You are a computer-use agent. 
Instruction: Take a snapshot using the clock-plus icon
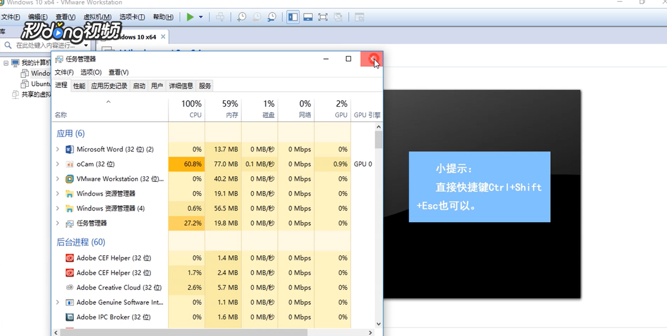click(x=242, y=17)
